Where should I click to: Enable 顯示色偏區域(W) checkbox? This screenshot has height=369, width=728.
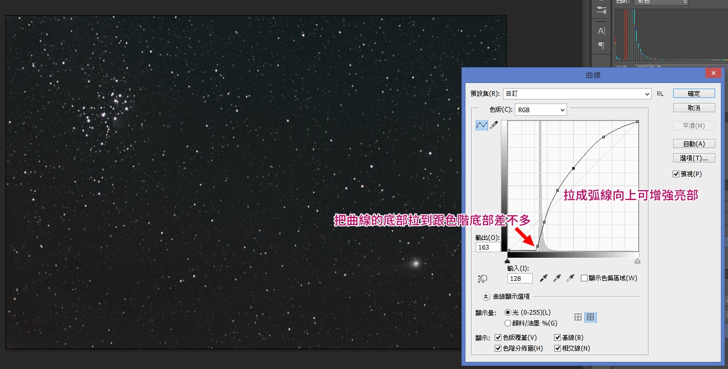click(584, 278)
